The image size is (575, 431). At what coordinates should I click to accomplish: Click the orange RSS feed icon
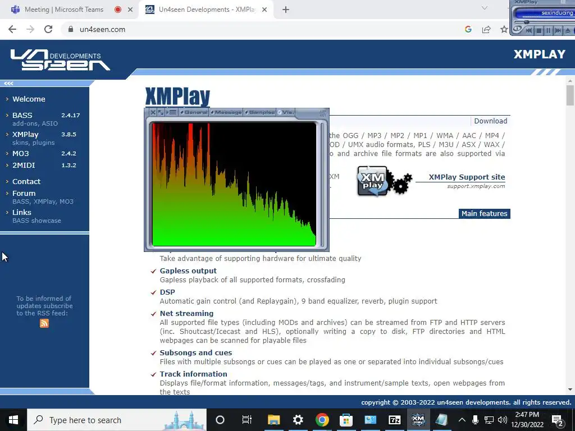(x=44, y=323)
